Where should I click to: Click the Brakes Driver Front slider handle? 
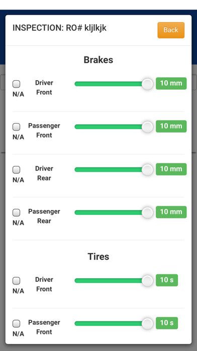[147, 84]
